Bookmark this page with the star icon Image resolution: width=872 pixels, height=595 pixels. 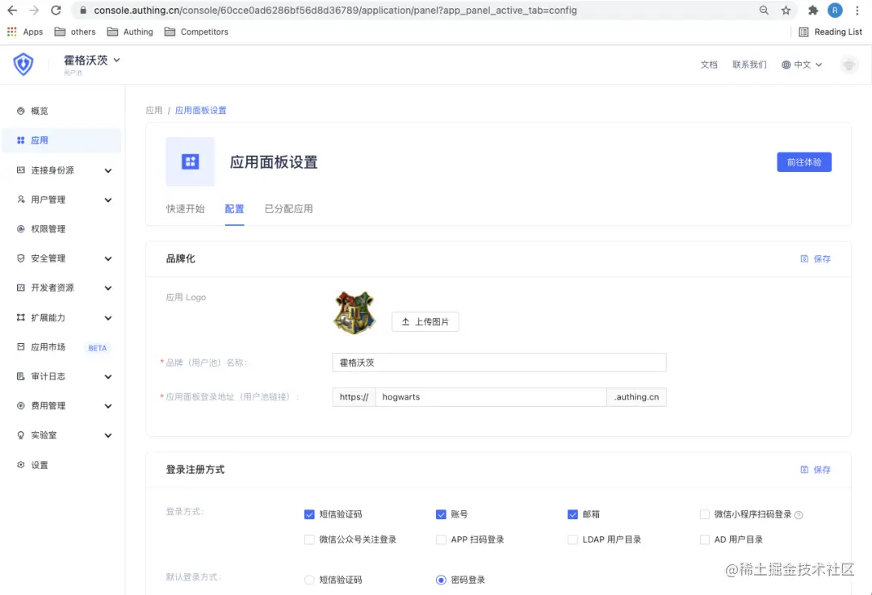(x=786, y=10)
